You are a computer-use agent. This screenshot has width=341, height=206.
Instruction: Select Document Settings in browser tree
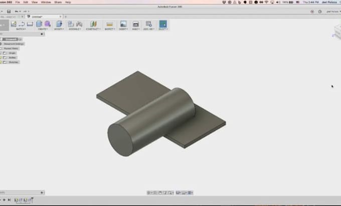click(x=14, y=44)
